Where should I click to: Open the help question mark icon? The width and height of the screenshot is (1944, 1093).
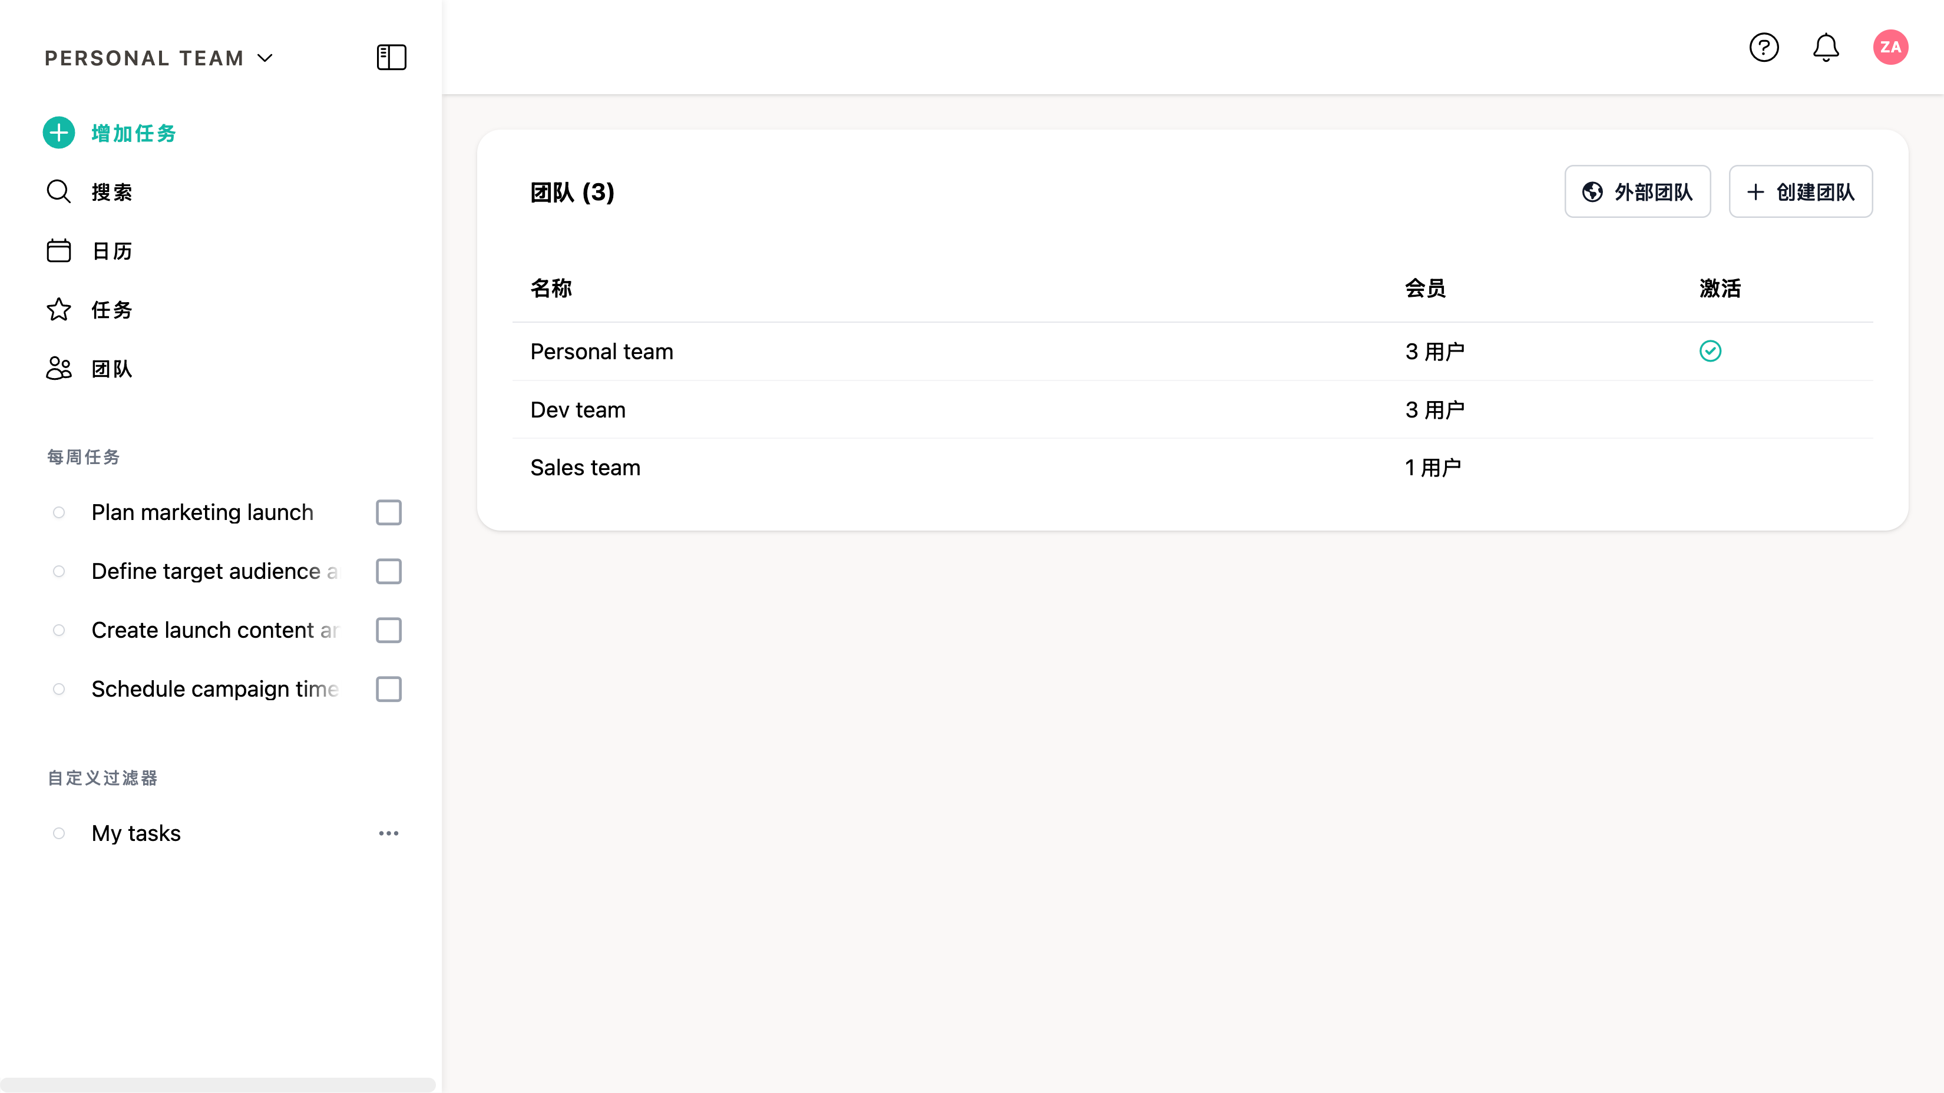1764,48
